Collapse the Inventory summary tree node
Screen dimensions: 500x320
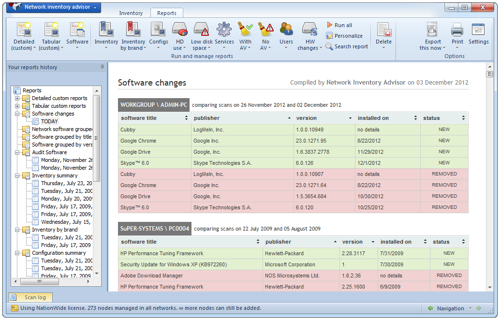click(x=17, y=175)
